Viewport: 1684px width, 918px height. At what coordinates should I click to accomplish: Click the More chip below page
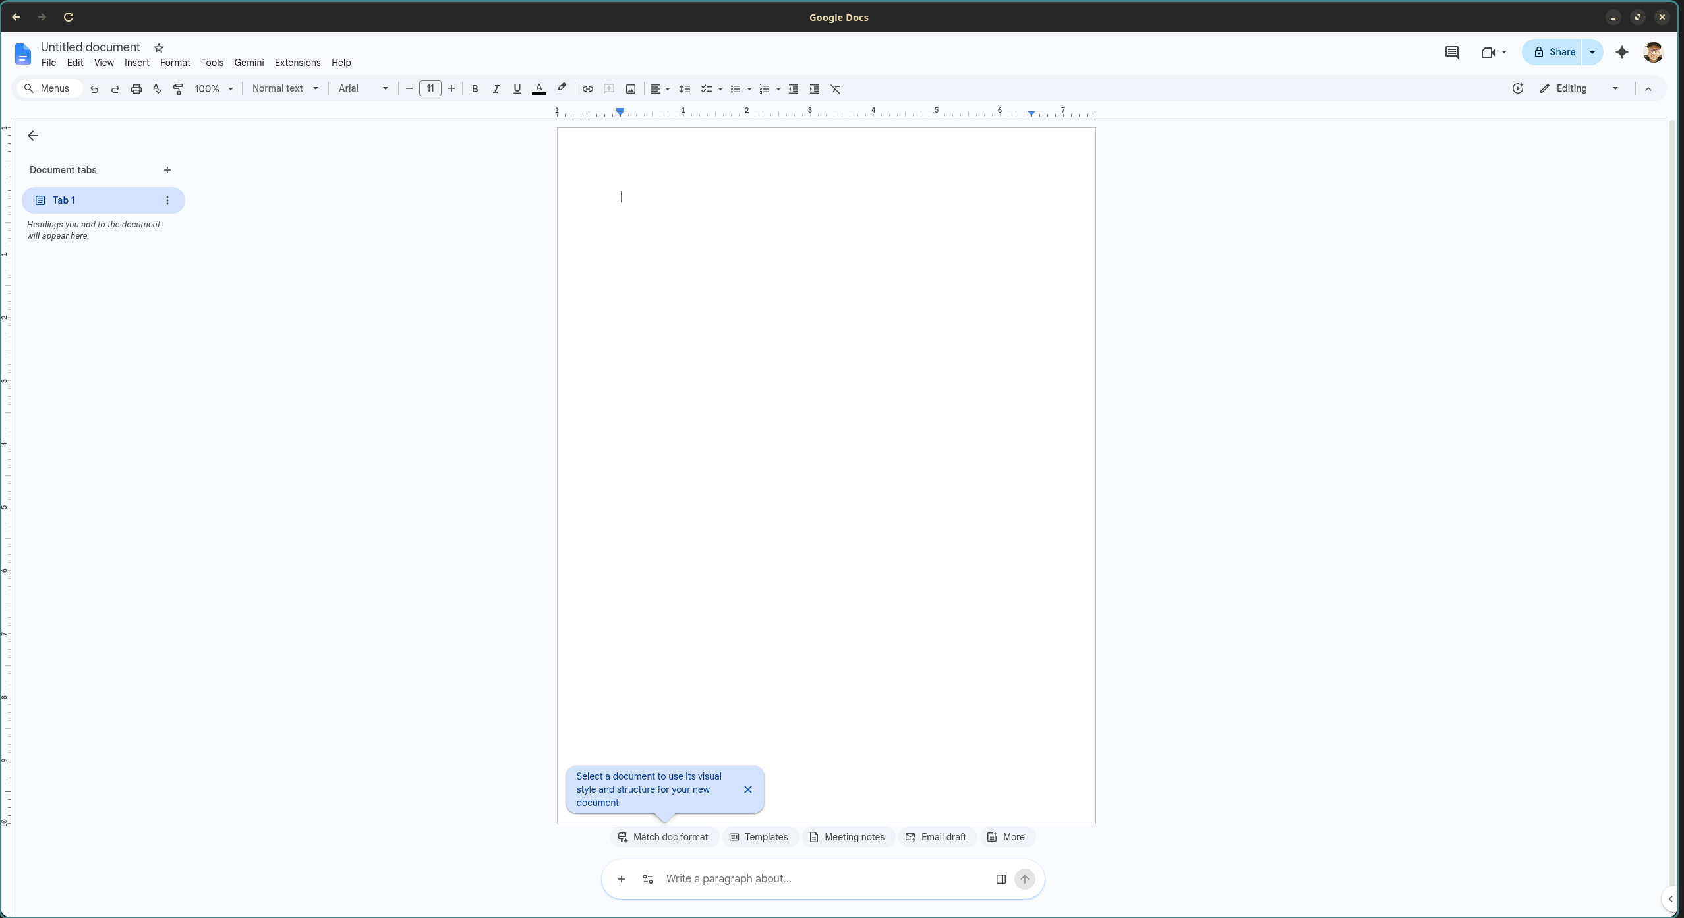click(1006, 837)
